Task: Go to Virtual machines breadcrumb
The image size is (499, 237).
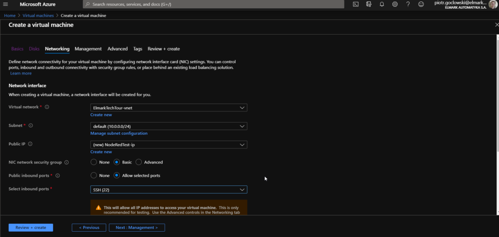Action: (x=38, y=16)
